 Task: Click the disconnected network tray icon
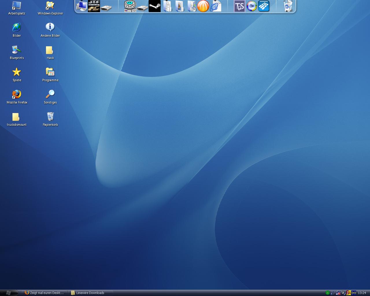point(338,293)
